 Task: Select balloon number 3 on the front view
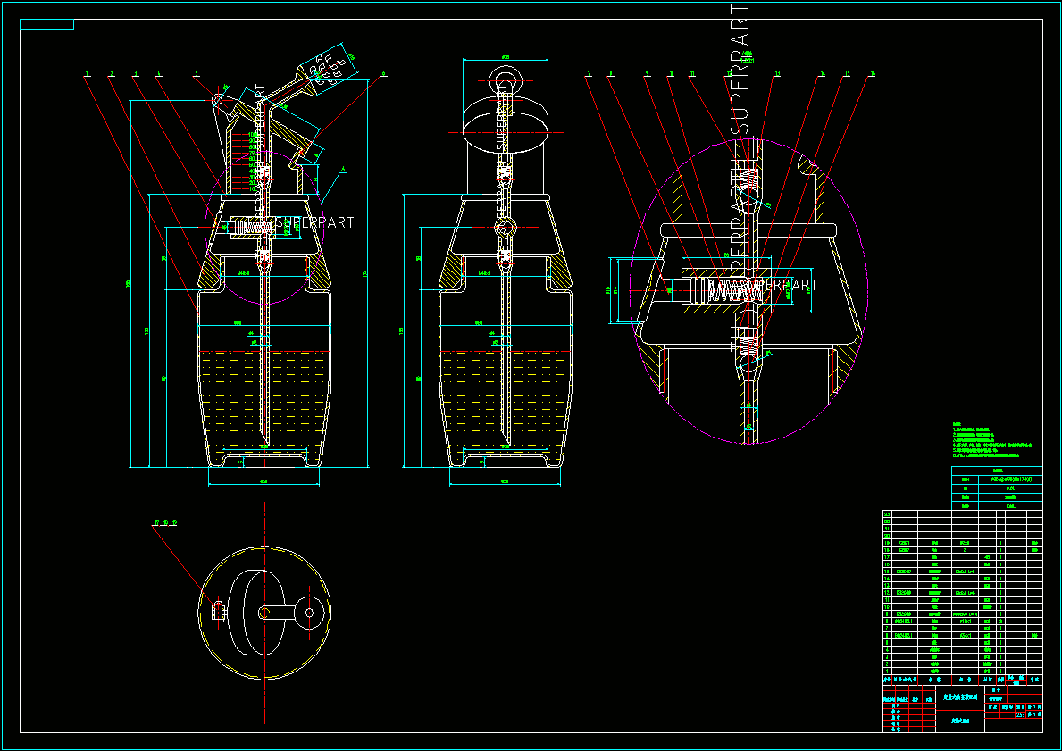pyautogui.click(x=136, y=73)
